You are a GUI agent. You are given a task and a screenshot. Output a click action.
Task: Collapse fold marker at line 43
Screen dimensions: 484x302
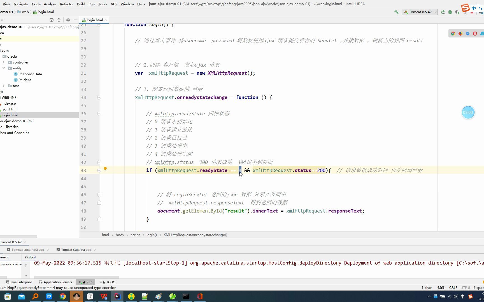99,170
